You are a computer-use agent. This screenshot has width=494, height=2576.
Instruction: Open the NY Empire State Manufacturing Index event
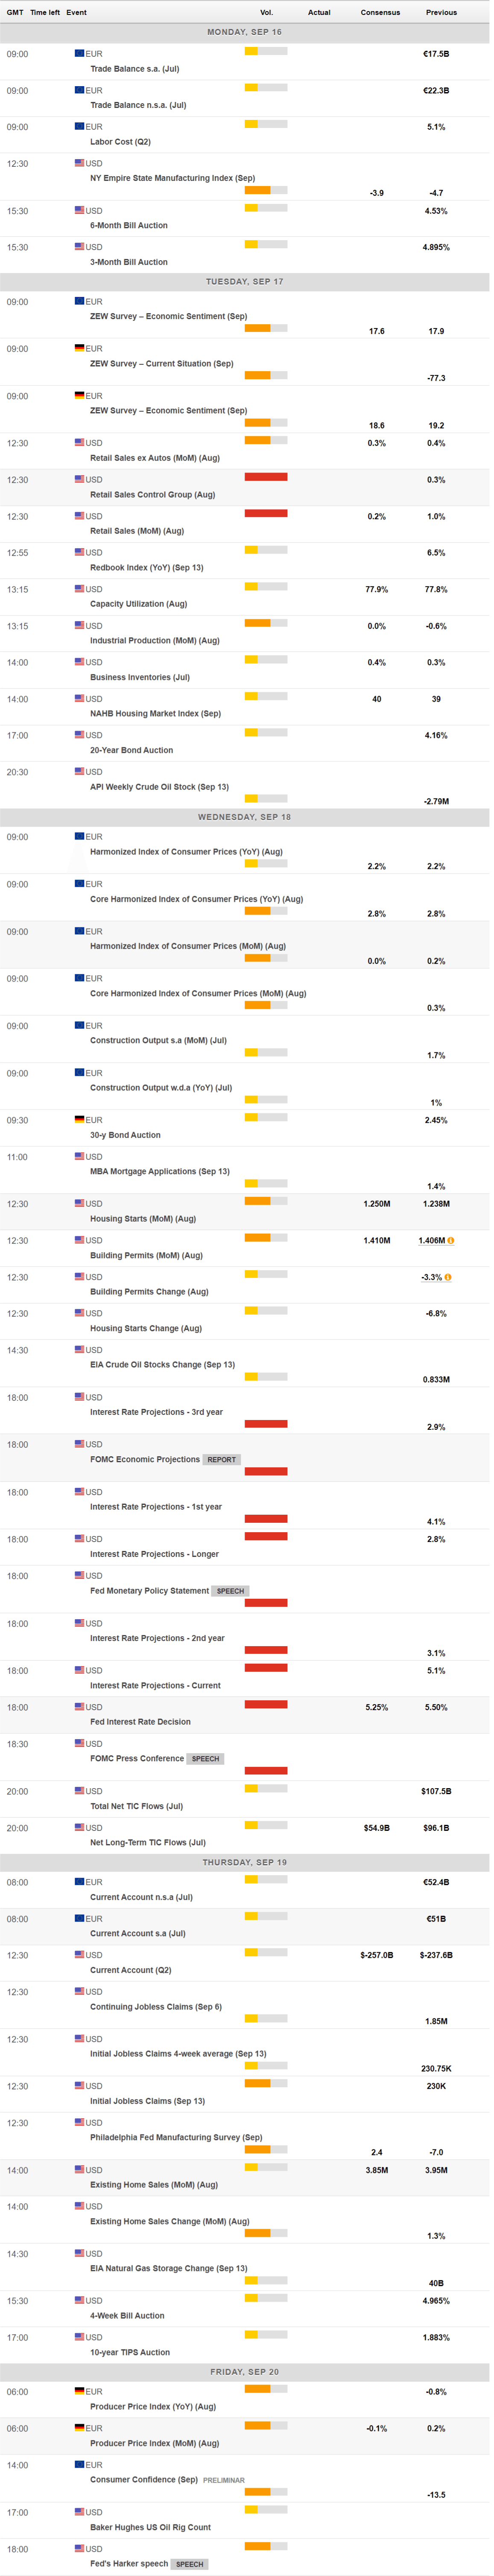coord(172,178)
